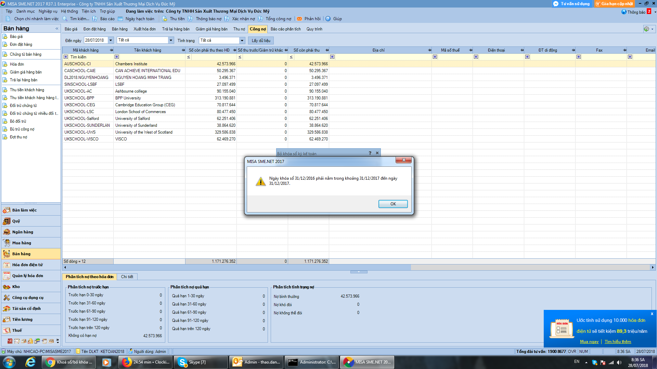Switch to Báo cáo phân tích tab
657x369 pixels.
pyautogui.click(x=286, y=29)
